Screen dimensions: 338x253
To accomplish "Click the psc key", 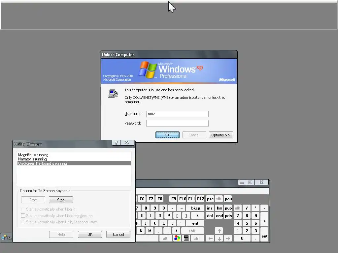I will pyautogui.click(x=210, y=199).
